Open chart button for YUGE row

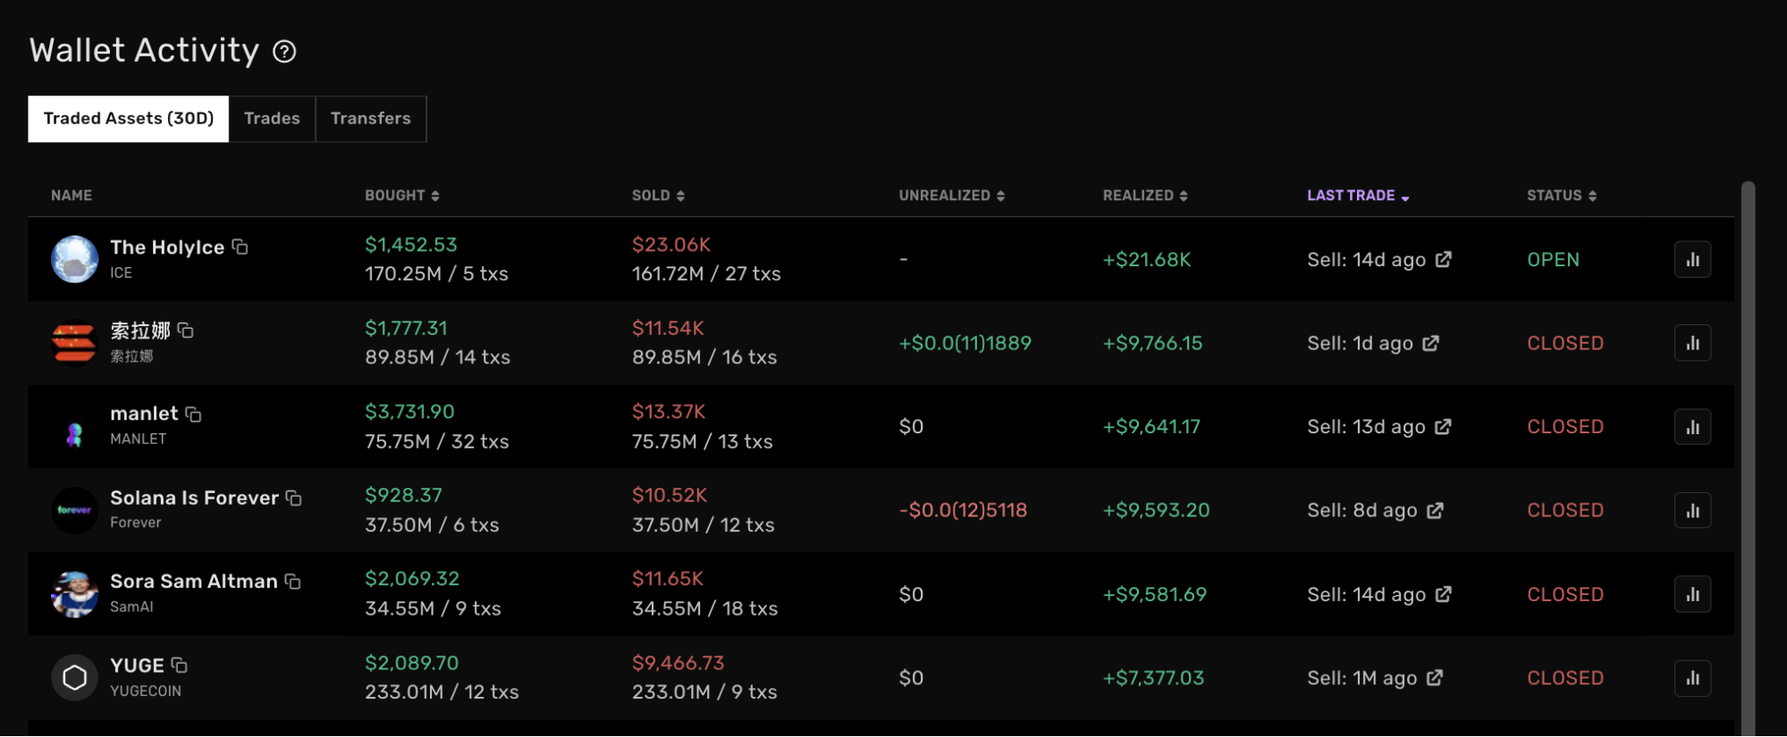click(x=1691, y=678)
